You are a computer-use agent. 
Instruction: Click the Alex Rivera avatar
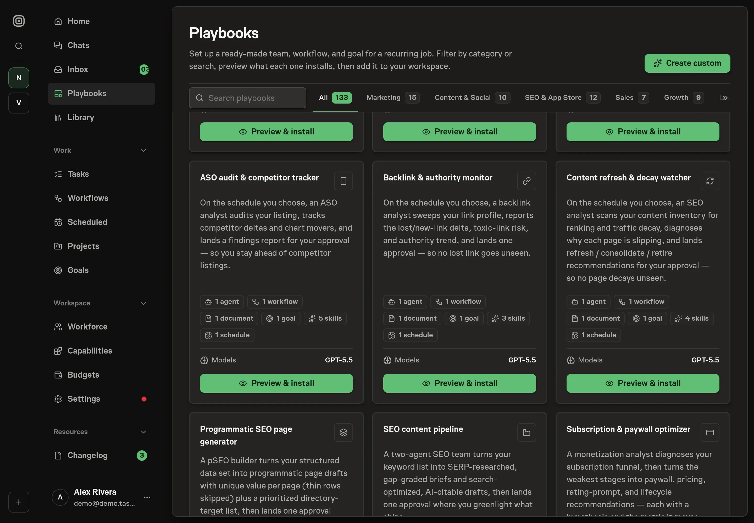click(x=60, y=497)
